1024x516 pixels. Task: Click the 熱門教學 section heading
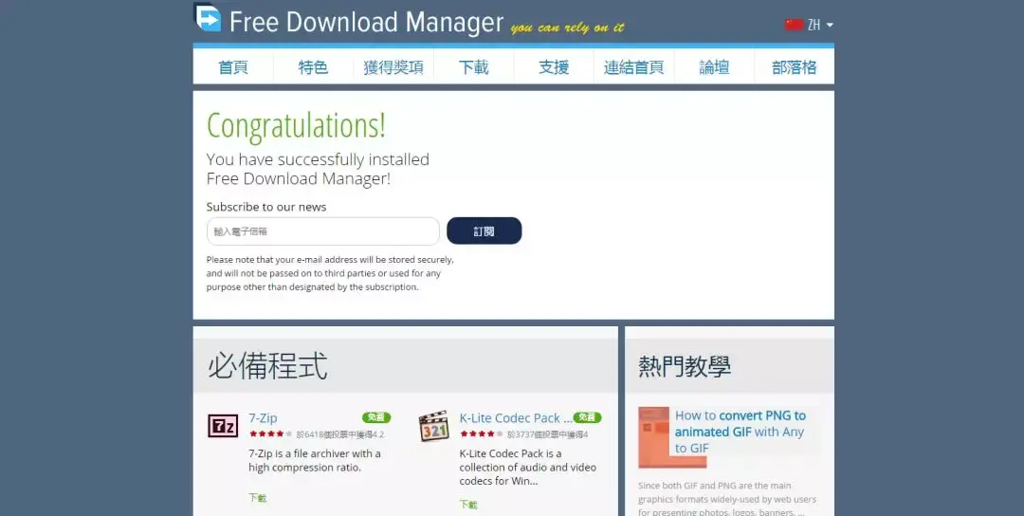coord(685,366)
